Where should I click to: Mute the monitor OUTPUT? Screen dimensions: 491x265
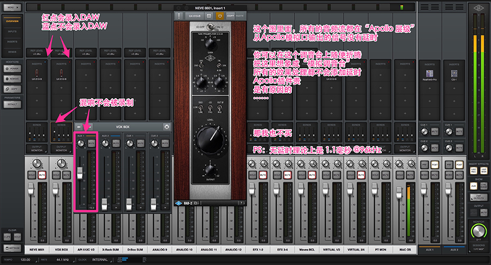(483, 213)
